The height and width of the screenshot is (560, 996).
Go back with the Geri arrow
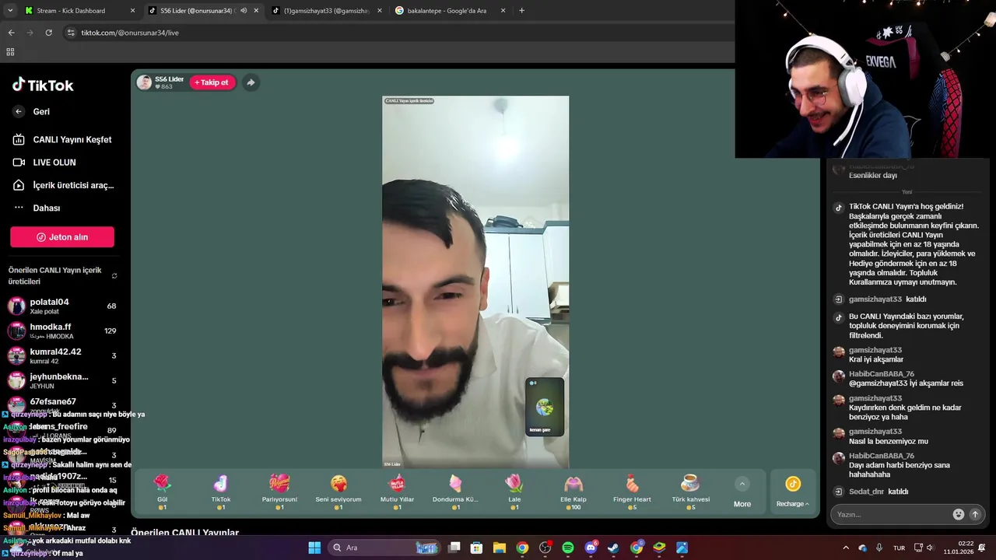(19, 111)
